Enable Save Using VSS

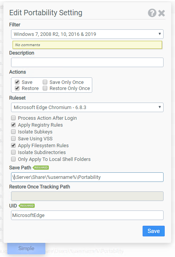pyautogui.click(x=13, y=138)
